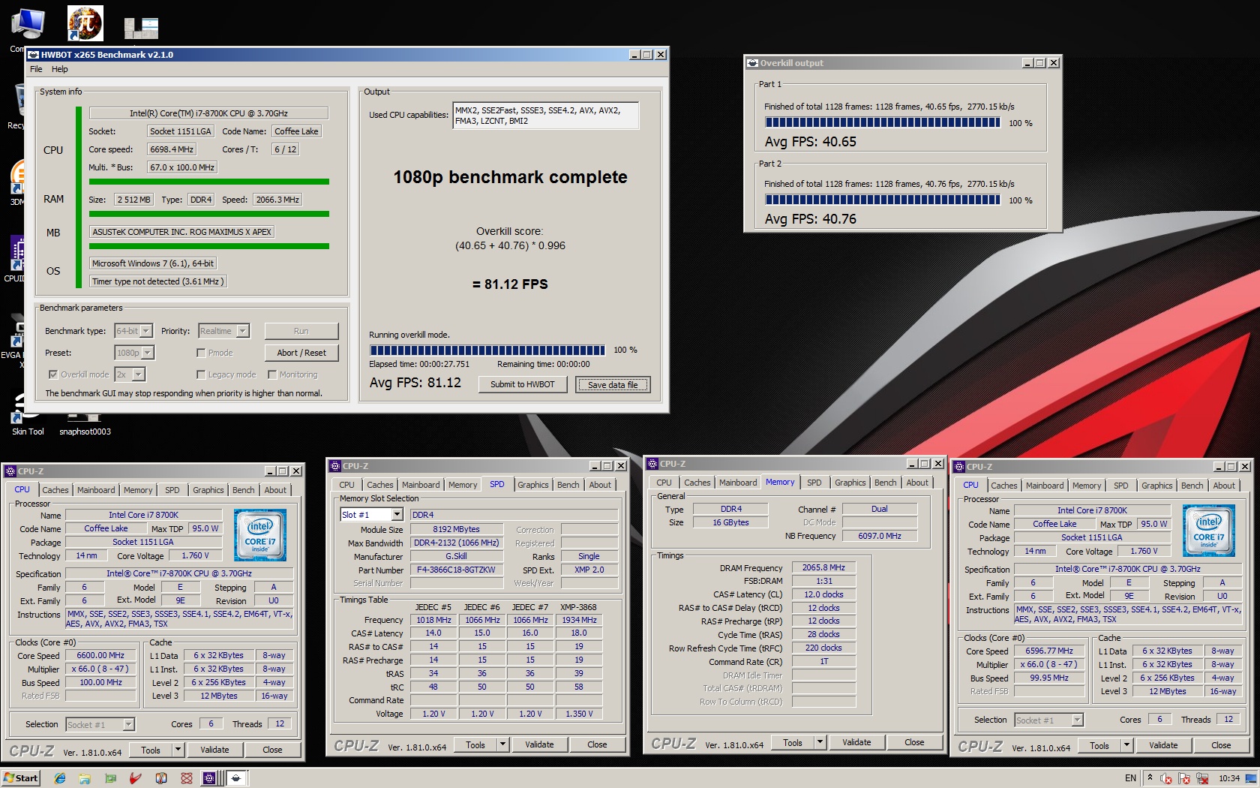Click the red knot-pattern taskbar icon
This screenshot has width=1260, height=788.
pyautogui.click(x=187, y=778)
